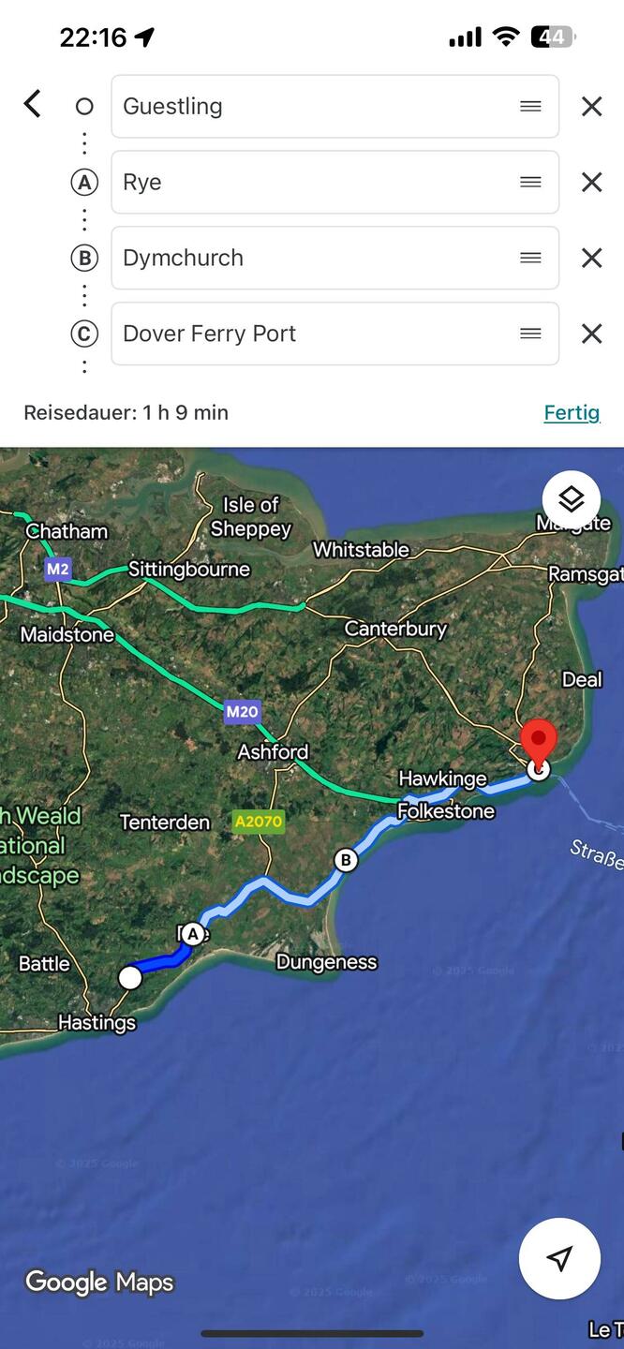Tap the red destination pin on map
624x1349 pixels.
(538, 745)
